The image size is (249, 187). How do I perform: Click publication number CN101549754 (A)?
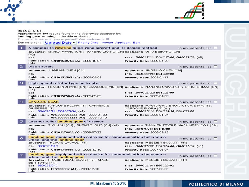pyautogui.click(x=65, y=61)
